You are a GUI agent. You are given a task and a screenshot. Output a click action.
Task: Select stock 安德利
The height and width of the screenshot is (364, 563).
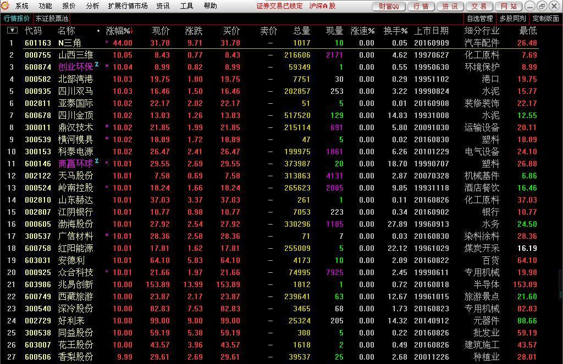(x=71, y=260)
